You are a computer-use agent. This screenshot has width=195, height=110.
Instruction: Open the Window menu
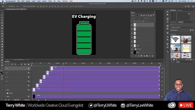click(65, 1)
